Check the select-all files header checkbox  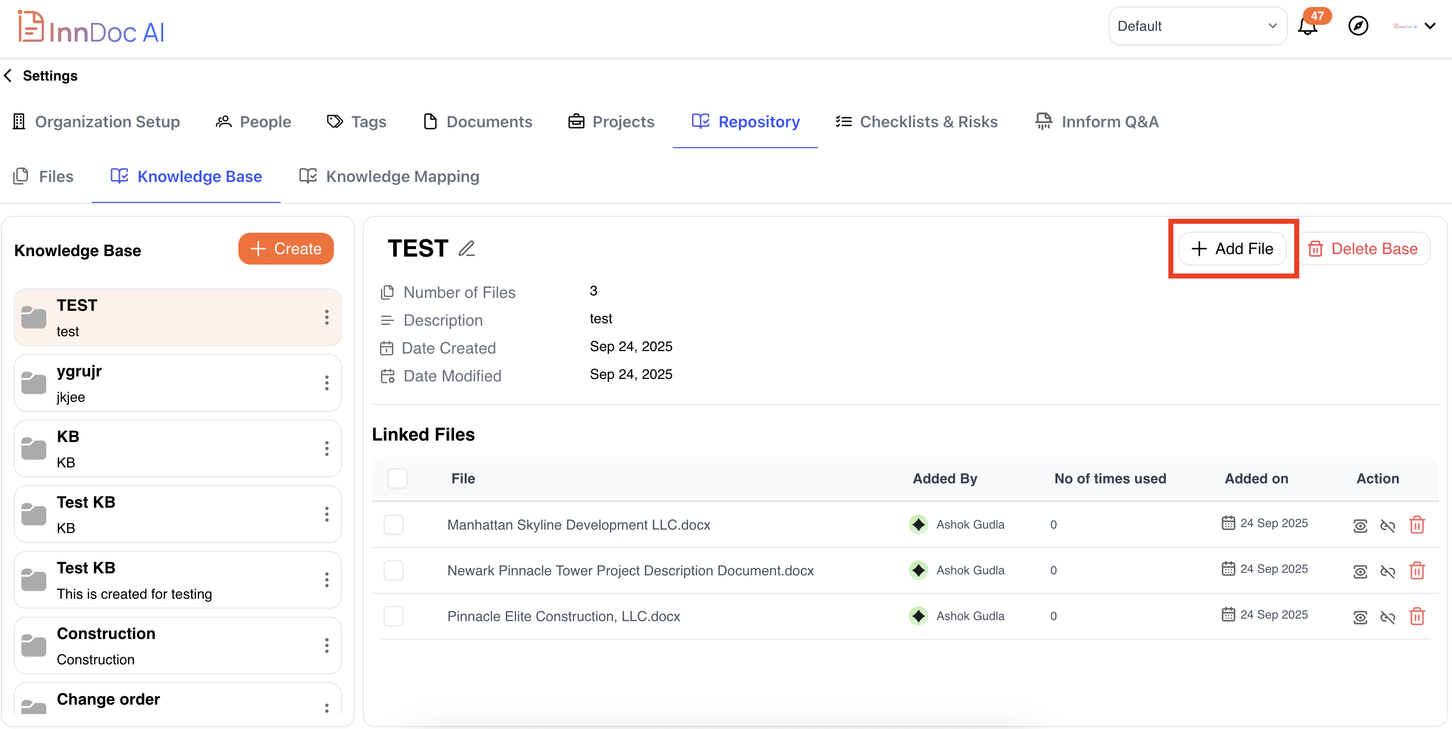pyautogui.click(x=398, y=478)
